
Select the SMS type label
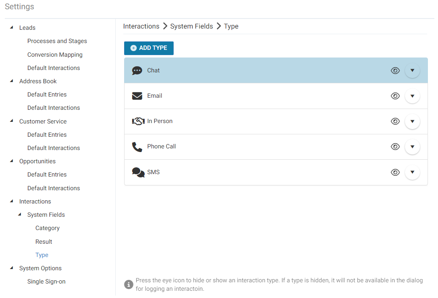[x=154, y=172]
